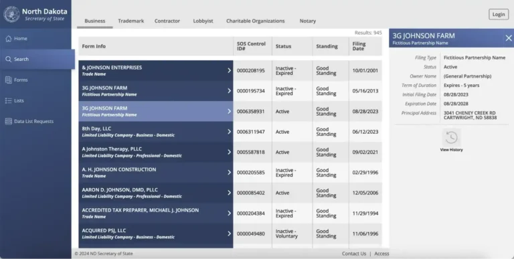Select the A. H. JOHNSON CONSTRUCTION row
This screenshot has height=259, width=514.
coord(230,173)
